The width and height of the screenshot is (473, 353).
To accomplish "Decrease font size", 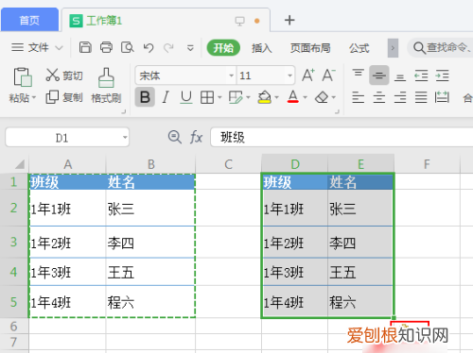I will (328, 76).
